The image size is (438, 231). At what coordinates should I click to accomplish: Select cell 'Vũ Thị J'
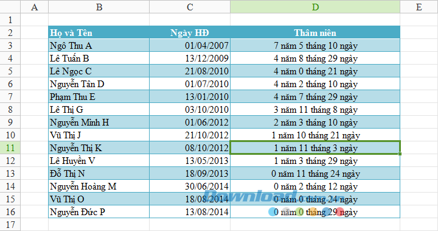[x=99, y=135]
